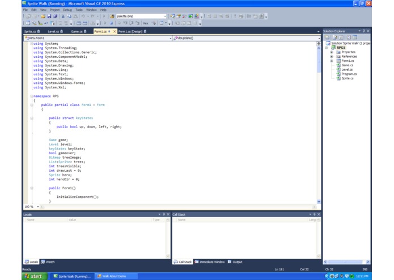Open the doUpdate() member dropdown
This screenshot has width=394, height=280.
click(319, 38)
